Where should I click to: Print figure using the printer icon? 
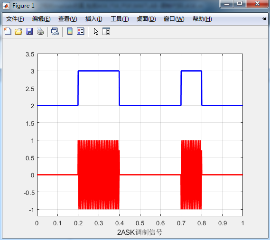(40, 31)
